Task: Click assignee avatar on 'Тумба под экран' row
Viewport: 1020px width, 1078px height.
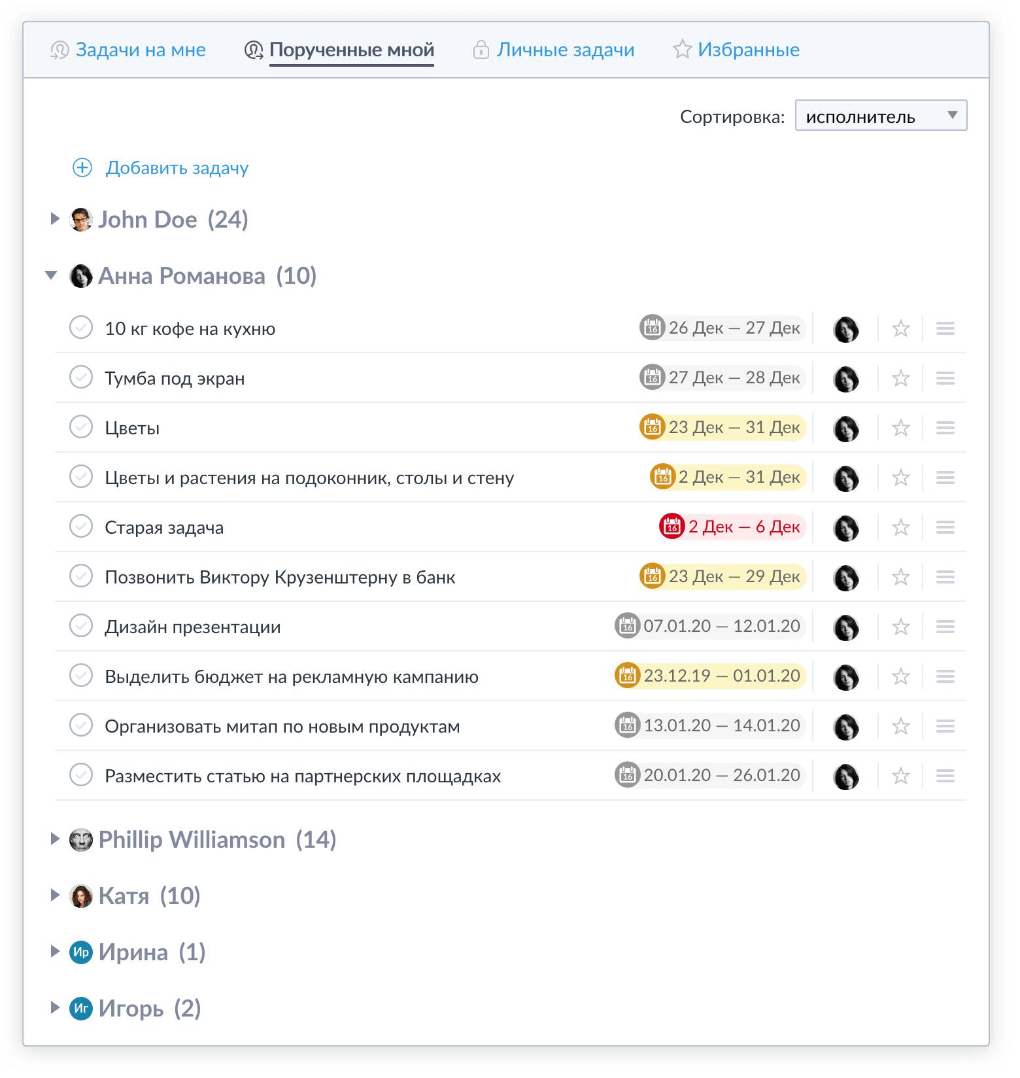Action: point(845,379)
